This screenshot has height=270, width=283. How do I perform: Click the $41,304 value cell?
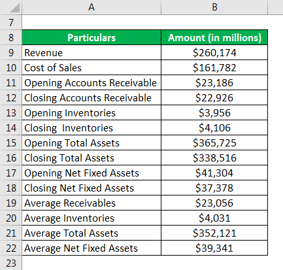click(x=214, y=173)
